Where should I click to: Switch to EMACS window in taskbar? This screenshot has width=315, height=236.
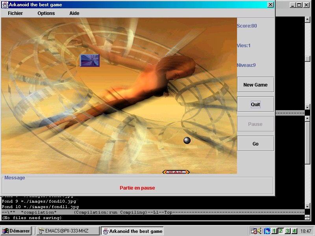[x=68, y=231]
